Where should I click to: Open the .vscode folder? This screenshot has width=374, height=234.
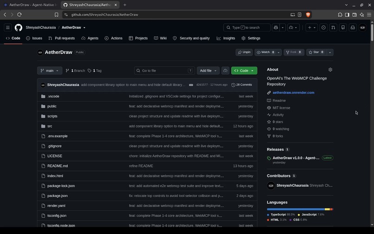[x=53, y=96]
